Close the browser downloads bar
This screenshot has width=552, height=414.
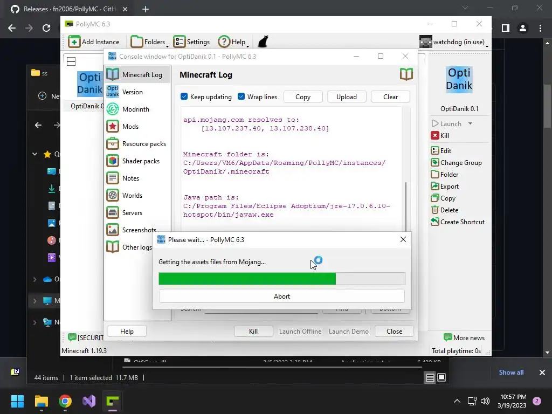click(x=542, y=372)
